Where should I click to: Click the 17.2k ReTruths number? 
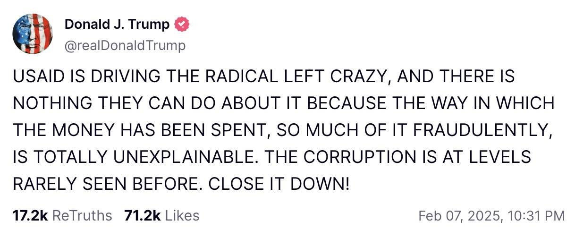click(30, 216)
